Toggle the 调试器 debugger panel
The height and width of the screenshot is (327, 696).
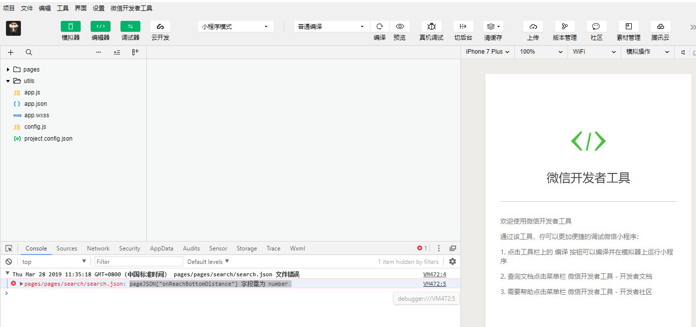130,26
